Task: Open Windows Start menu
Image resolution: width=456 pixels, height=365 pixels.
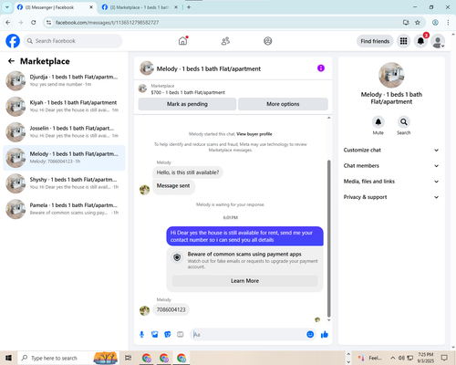Action: (x=8, y=358)
